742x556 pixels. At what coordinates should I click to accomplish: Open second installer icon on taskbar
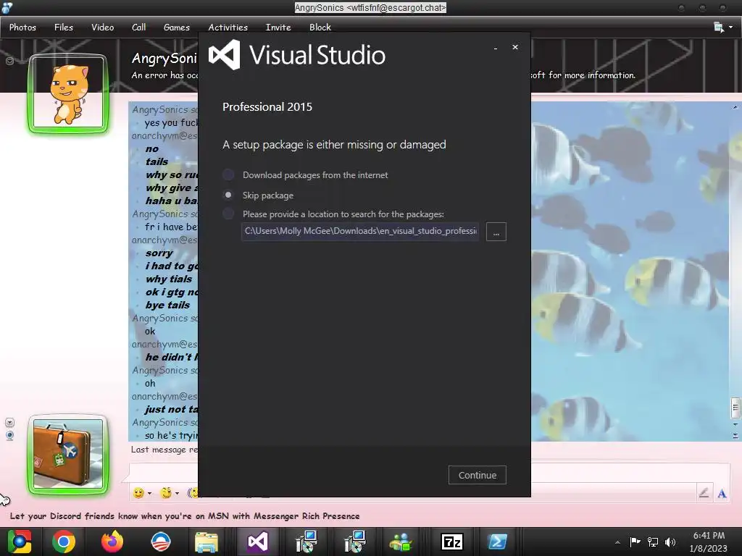(x=354, y=542)
